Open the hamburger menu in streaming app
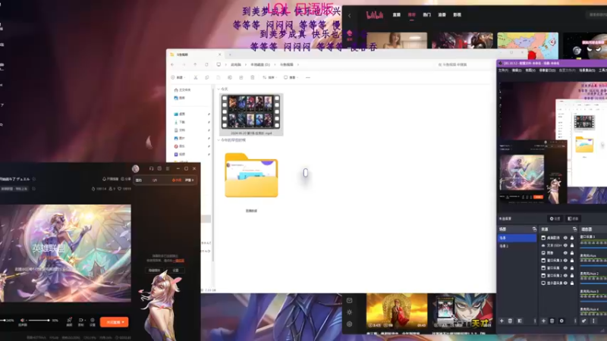The width and height of the screenshot is (607, 341). pyautogui.click(x=168, y=168)
